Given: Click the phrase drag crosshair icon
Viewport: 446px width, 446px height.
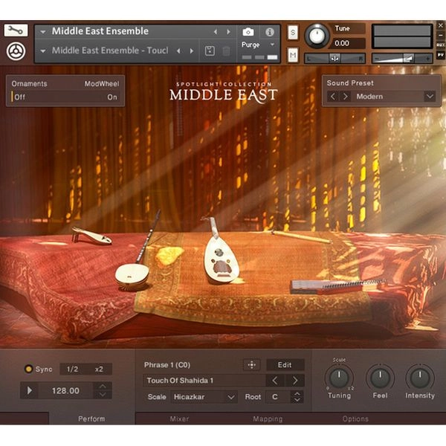Looking at the screenshot, I should [252, 365].
